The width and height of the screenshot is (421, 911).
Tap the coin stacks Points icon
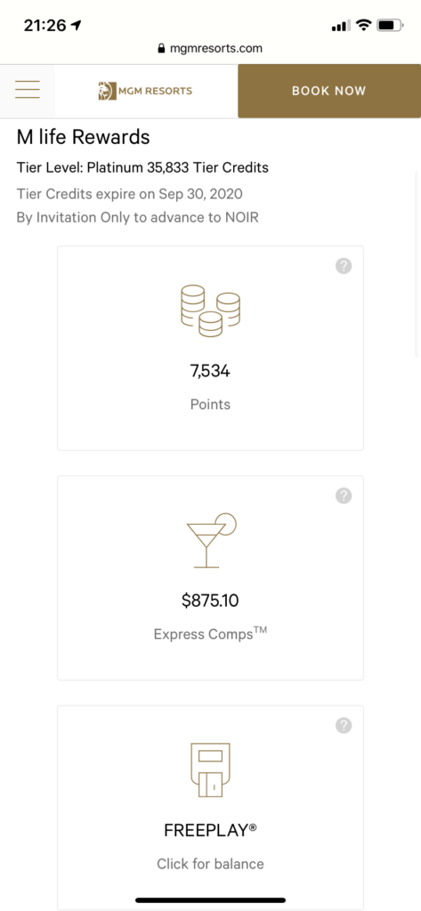coord(210,310)
